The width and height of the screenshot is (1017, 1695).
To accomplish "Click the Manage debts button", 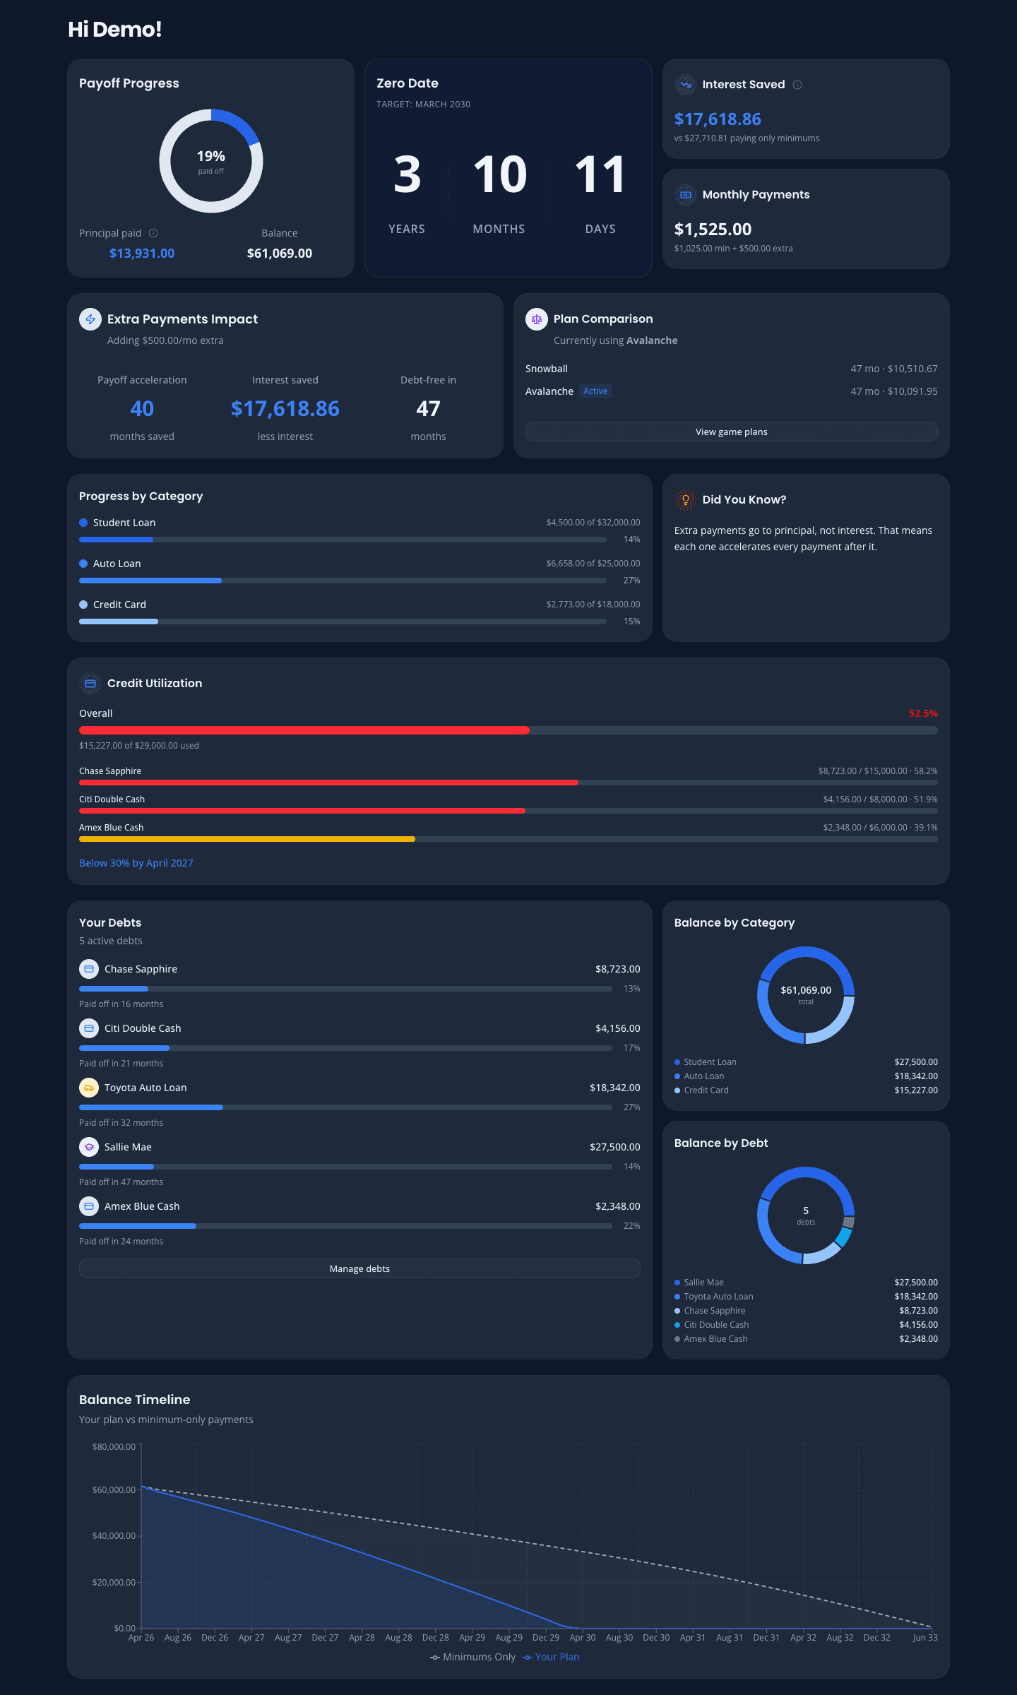I will point(359,1268).
